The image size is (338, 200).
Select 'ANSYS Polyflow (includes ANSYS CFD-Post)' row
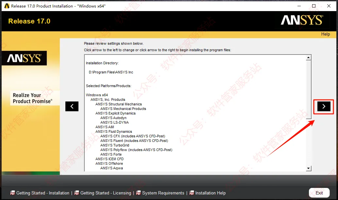(x=136, y=150)
